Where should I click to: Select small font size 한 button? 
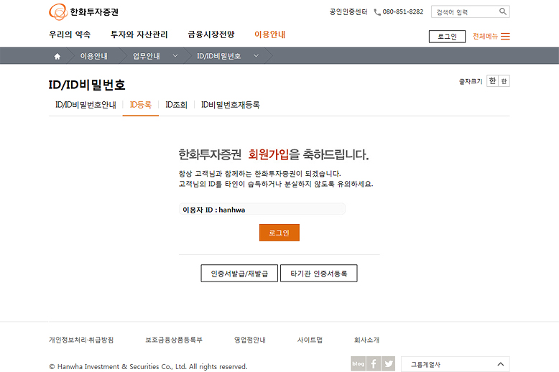tap(504, 81)
